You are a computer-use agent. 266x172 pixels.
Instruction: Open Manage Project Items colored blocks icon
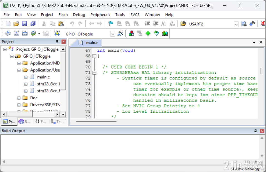click(132, 33)
